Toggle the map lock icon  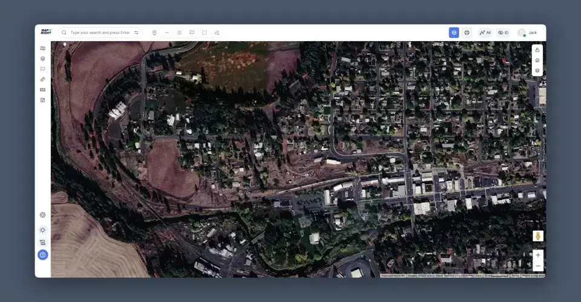point(537,50)
